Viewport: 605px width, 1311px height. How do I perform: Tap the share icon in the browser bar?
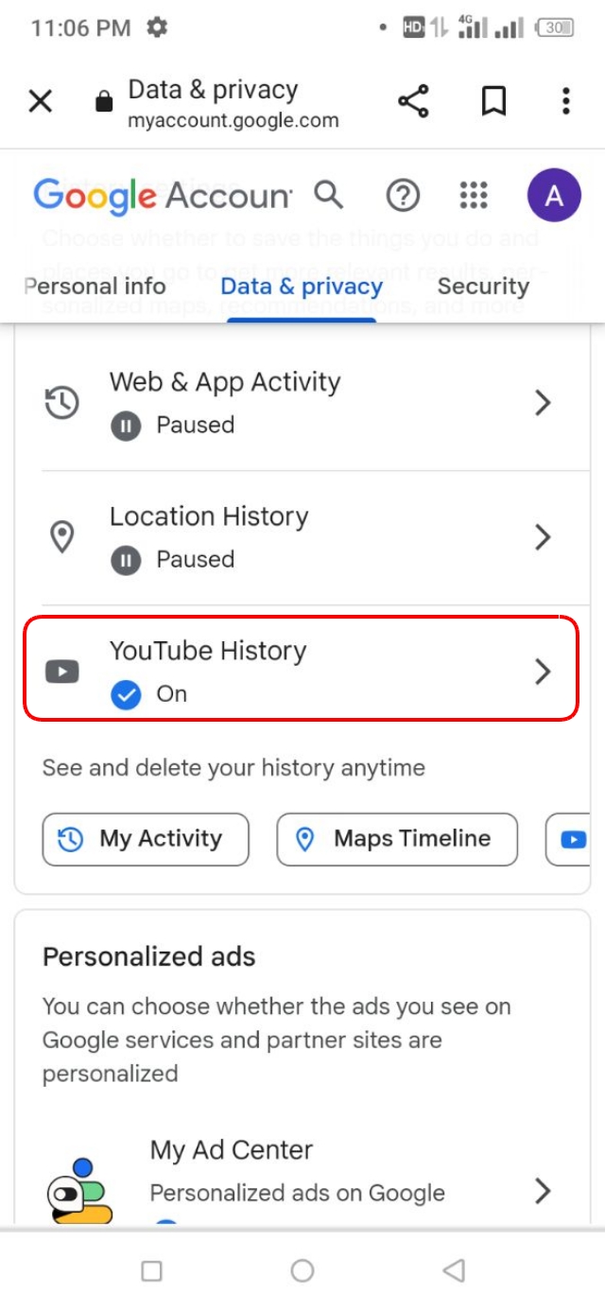(413, 101)
